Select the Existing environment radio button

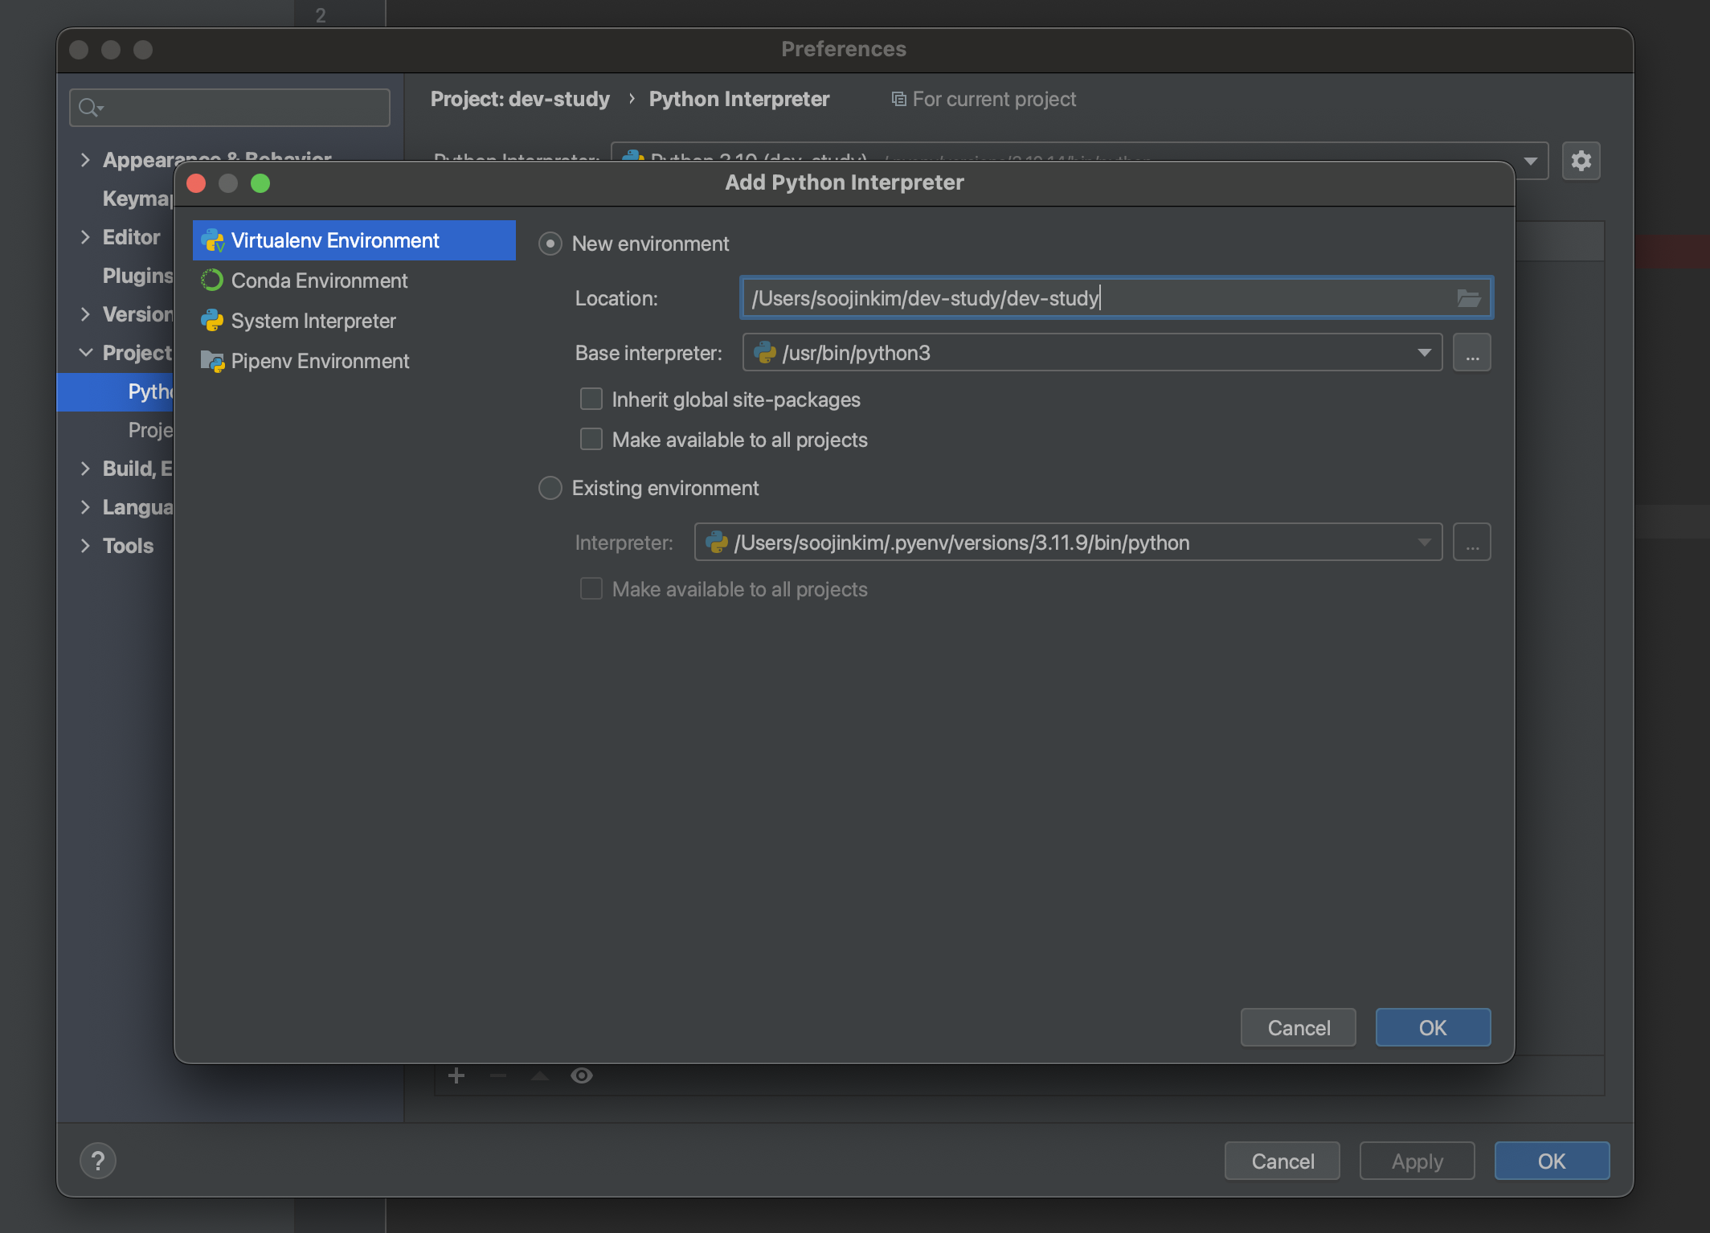coord(550,488)
